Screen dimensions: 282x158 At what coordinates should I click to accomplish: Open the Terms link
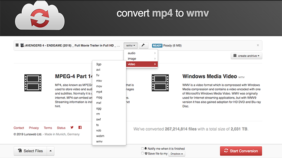coord(48,128)
